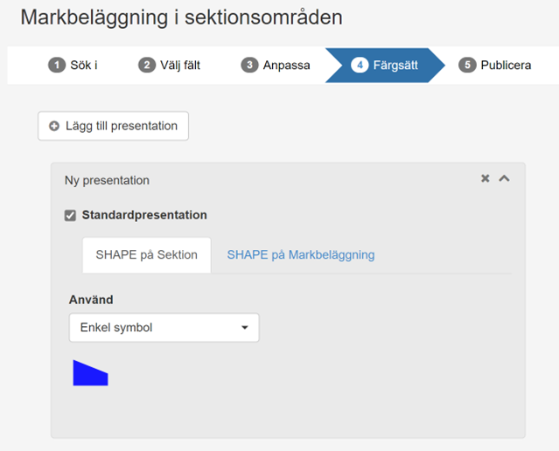Click the plus icon on Lägg till presentation
Viewport: 559px width, 451px height.
click(54, 127)
